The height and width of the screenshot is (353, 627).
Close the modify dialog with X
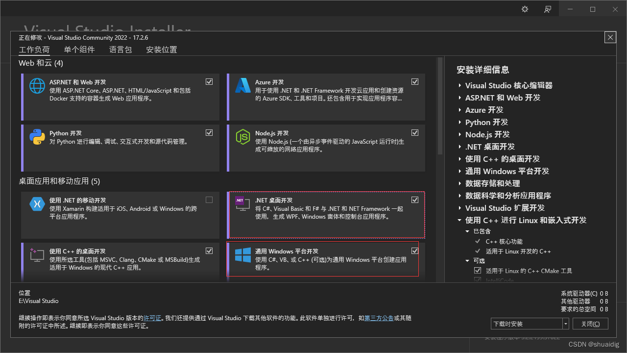(610, 37)
